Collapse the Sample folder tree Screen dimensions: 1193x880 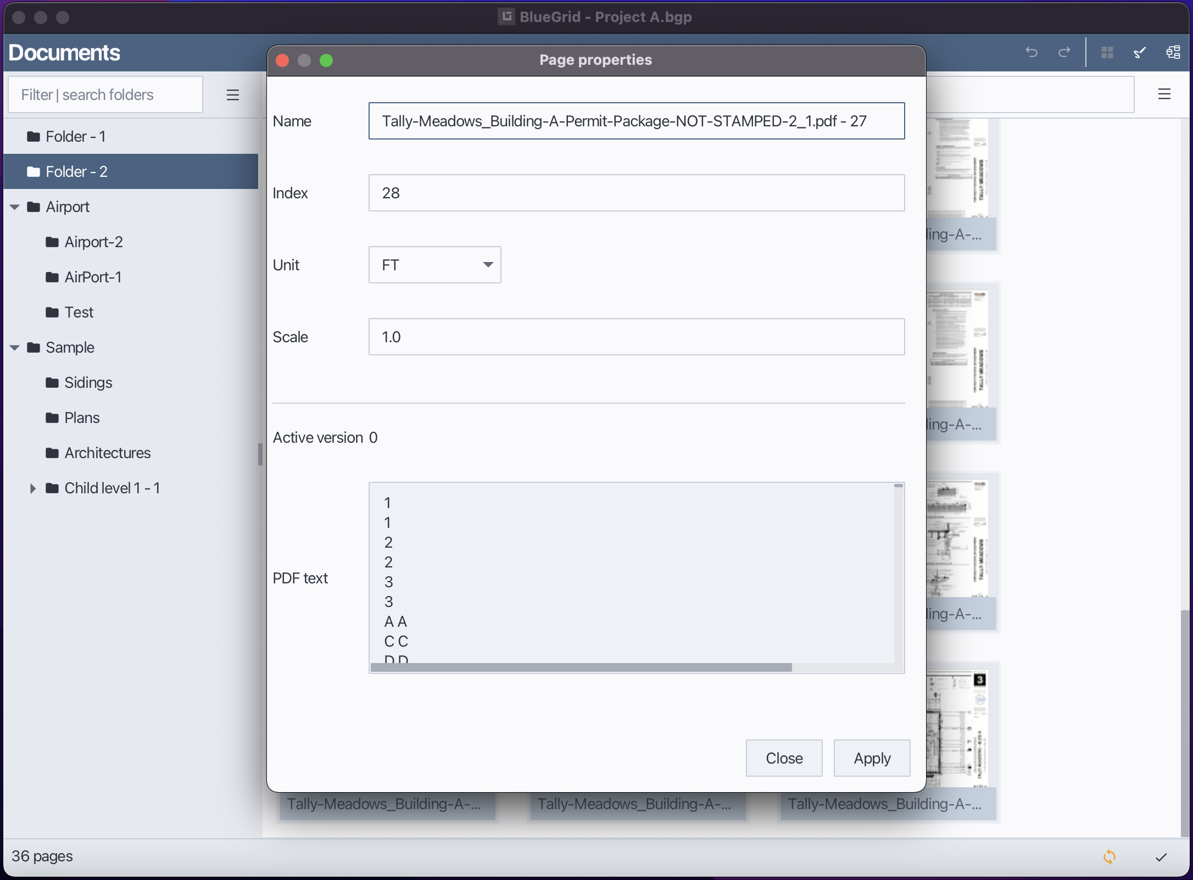[x=15, y=348]
